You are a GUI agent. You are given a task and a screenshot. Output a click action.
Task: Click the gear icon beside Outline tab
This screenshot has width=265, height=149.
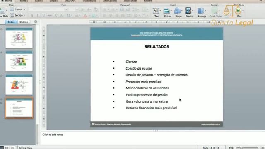click(x=36, y=22)
